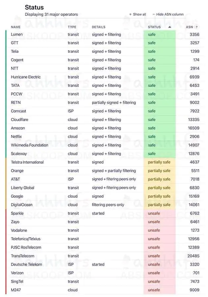Sort by the TYPE column header

point(72,27)
